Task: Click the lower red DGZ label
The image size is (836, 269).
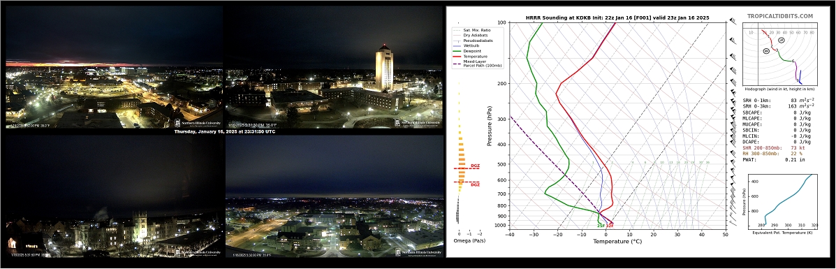Action: (475, 184)
